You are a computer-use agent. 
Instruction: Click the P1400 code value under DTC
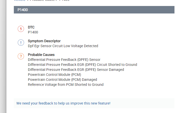point(33,32)
